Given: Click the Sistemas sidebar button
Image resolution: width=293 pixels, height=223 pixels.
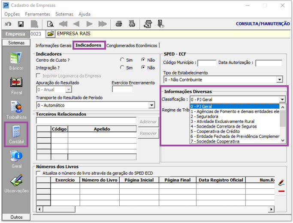Looking at the screenshot, I should point(16,43).
